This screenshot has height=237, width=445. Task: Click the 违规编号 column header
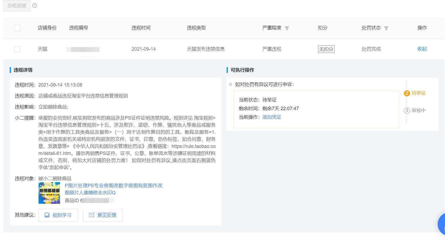78,28
